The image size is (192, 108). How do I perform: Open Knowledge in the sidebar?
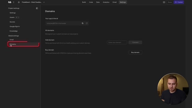point(13,31)
